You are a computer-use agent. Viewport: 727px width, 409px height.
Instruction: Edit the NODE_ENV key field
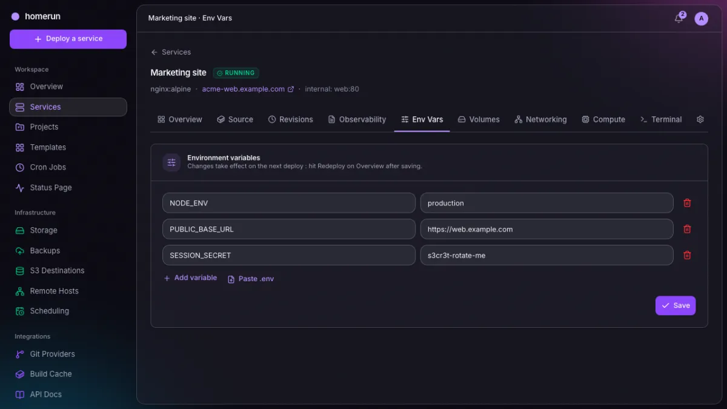click(x=289, y=203)
